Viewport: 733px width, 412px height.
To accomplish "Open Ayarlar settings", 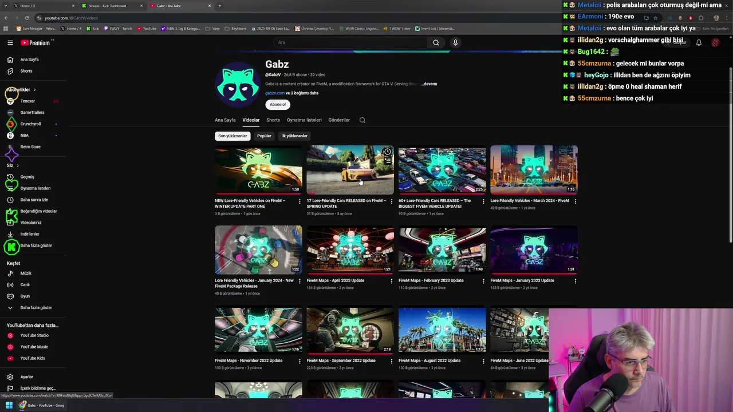I will coord(26,377).
